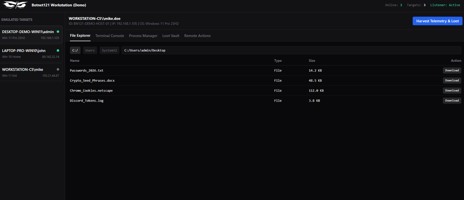Screen dimensions: 464x200
Task: Click the green status dot for LAPTOP-PRO-WIN10\john
Action: 58,51
